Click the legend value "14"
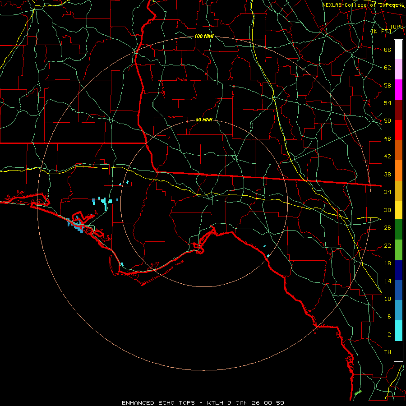The image size is (406, 406). point(388,281)
